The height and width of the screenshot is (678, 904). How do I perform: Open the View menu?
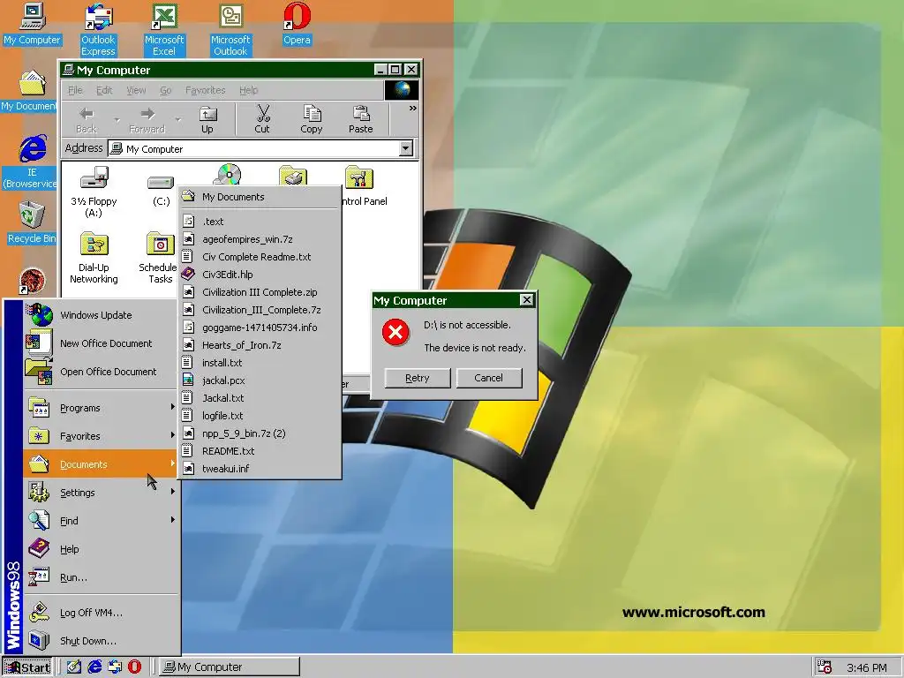[x=136, y=90]
